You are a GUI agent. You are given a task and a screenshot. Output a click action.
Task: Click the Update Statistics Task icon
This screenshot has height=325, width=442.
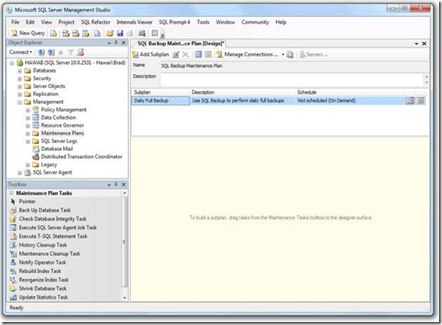pos(13,298)
